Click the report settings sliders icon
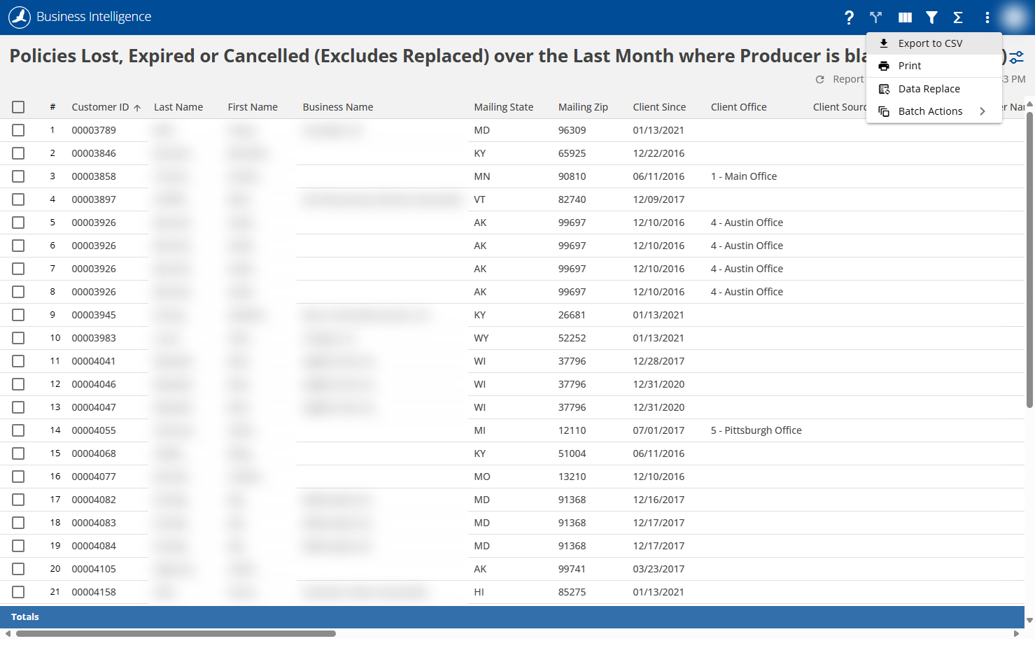 pos(1017,57)
